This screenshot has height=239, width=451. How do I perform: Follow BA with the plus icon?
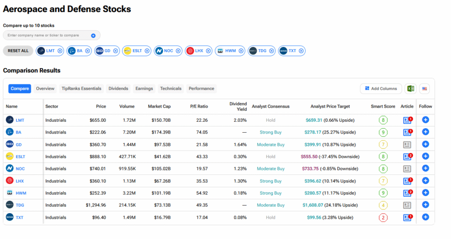pyautogui.click(x=425, y=132)
